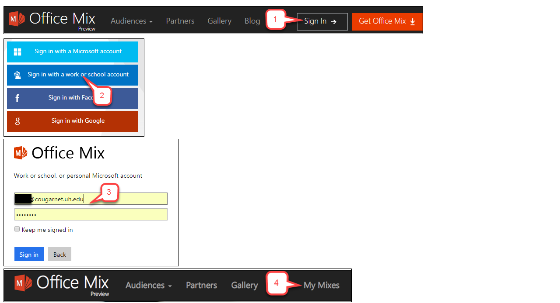
Task: Sign in with a Microsoft account
Action: 73,52
